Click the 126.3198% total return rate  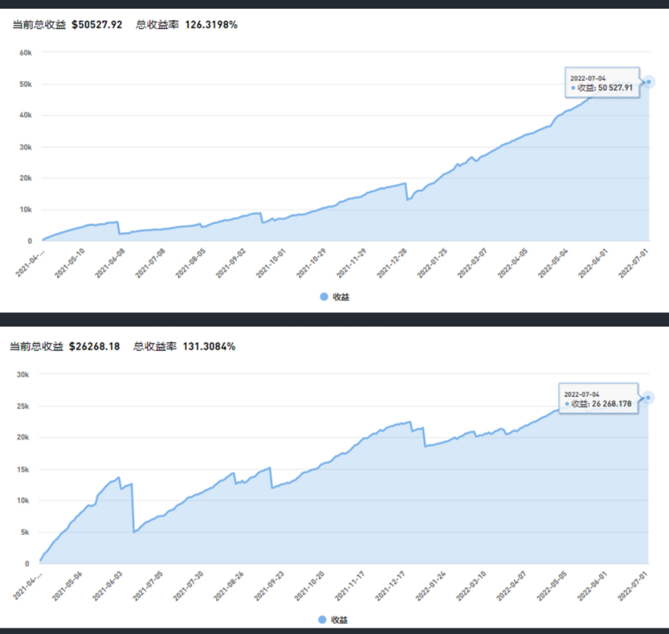point(211,25)
